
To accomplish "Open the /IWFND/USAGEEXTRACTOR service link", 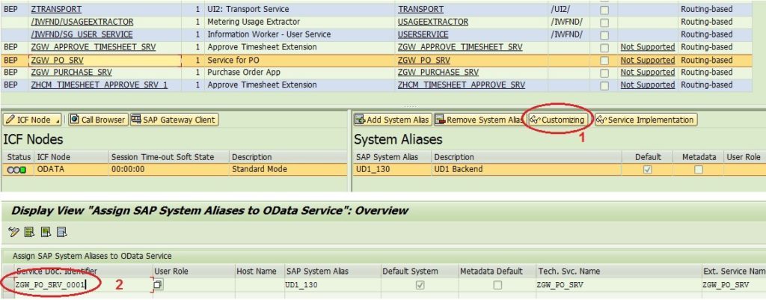I will [x=82, y=22].
